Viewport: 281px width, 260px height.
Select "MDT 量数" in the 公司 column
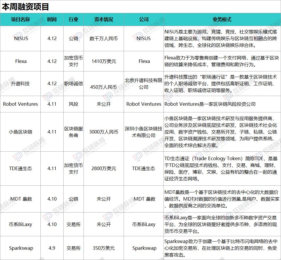pos(144,199)
